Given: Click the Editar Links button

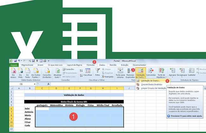Looking at the screenshot, I should click(69, 77).
